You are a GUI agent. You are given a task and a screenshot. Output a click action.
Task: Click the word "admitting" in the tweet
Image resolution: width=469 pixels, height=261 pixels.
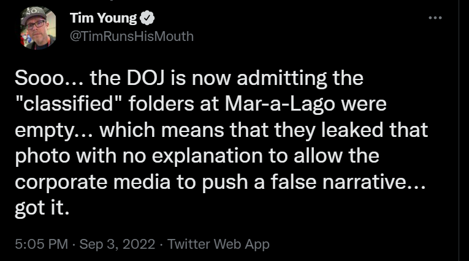coord(287,78)
